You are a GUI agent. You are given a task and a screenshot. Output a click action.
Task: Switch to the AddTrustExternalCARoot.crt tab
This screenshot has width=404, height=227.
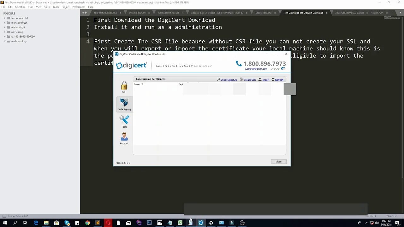pyautogui.click(x=349, y=13)
